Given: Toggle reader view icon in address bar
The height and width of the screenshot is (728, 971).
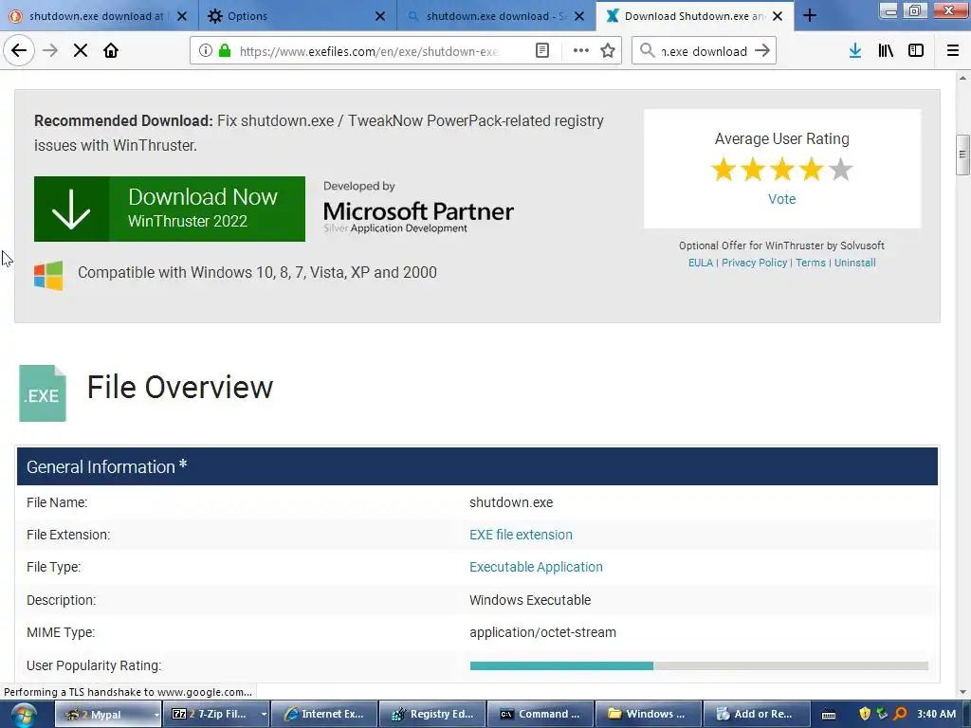Looking at the screenshot, I should point(541,51).
